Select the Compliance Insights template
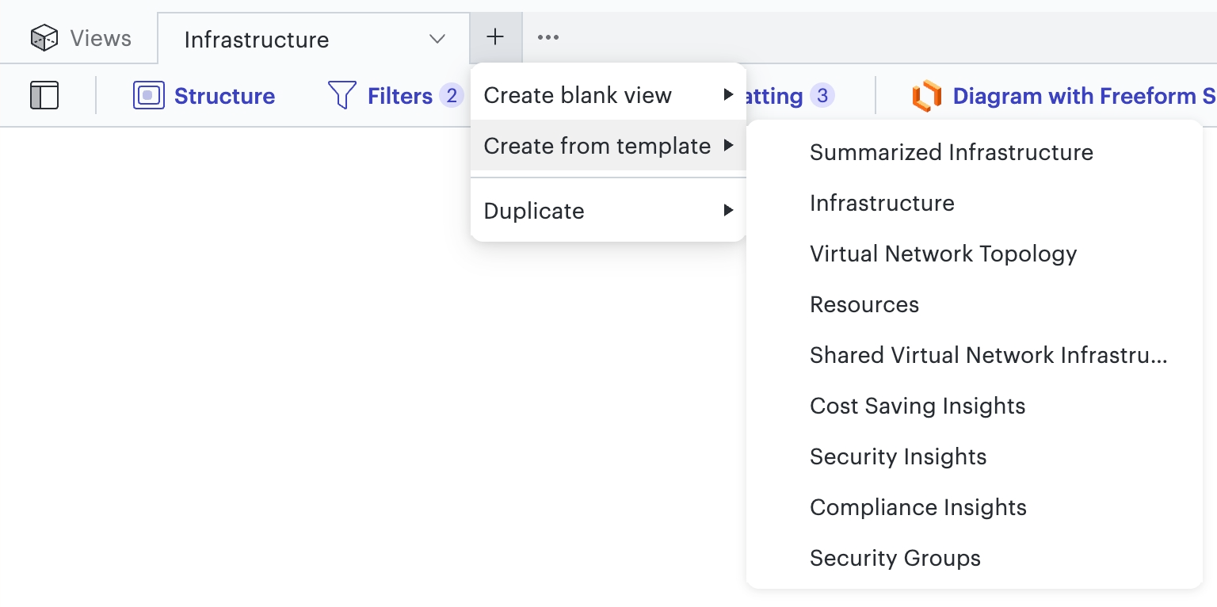This screenshot has width=1217, height=607. 918,507
